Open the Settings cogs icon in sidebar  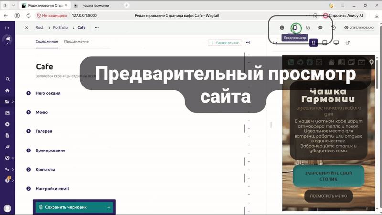[7, 169]
